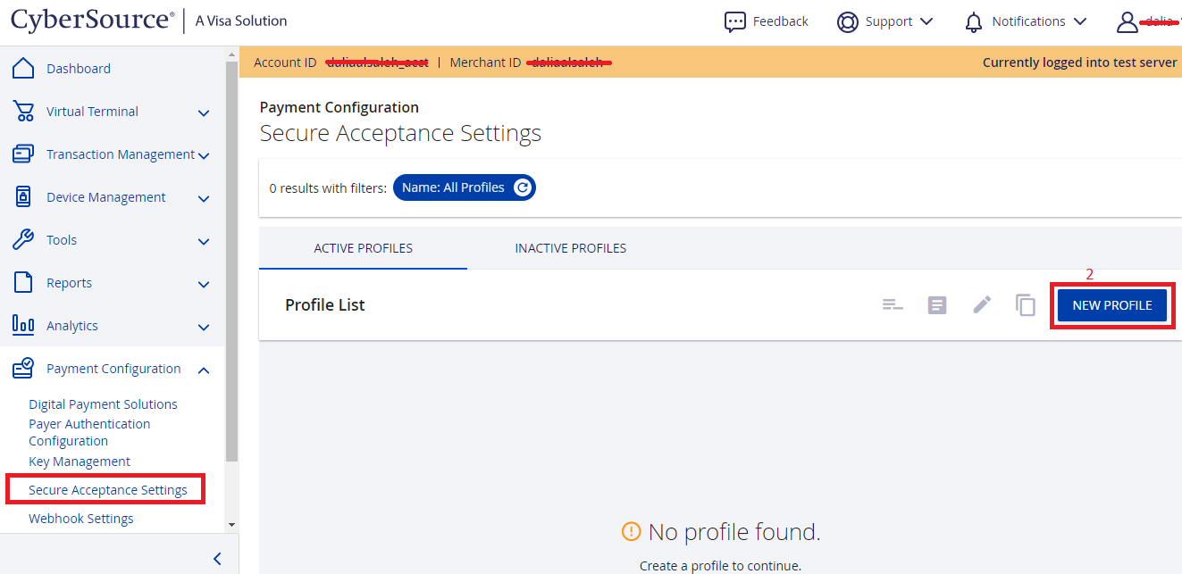
Task: Open Key Management
Action: (x=80, y=462)
